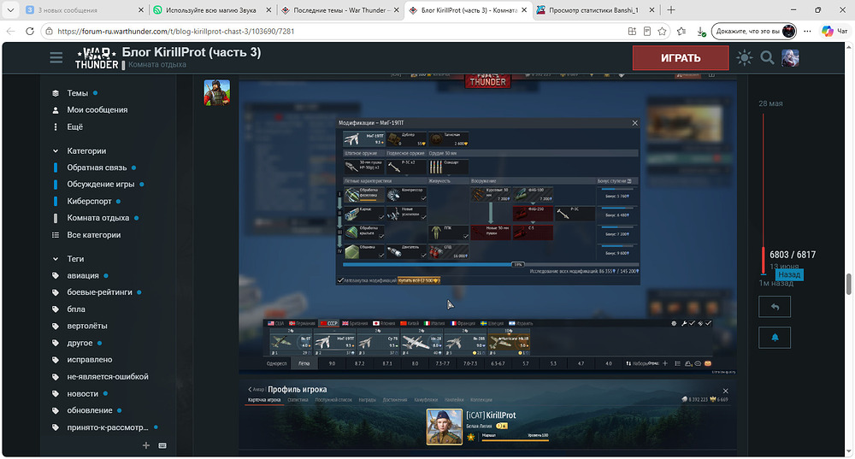The image size is (855, 459).
Task: Click the 1м назад timeline end date
Action: (x=775, y=284)
